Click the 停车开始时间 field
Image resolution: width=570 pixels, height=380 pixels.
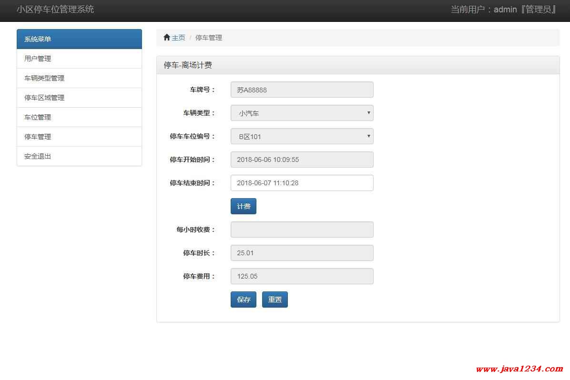tap(302, 160)
